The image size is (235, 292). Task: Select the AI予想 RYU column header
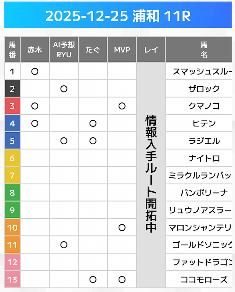click(64, 50)
